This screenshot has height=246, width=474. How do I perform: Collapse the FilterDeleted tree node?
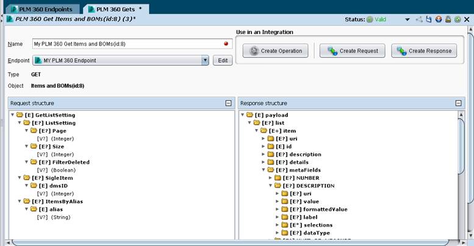(26, 162)
